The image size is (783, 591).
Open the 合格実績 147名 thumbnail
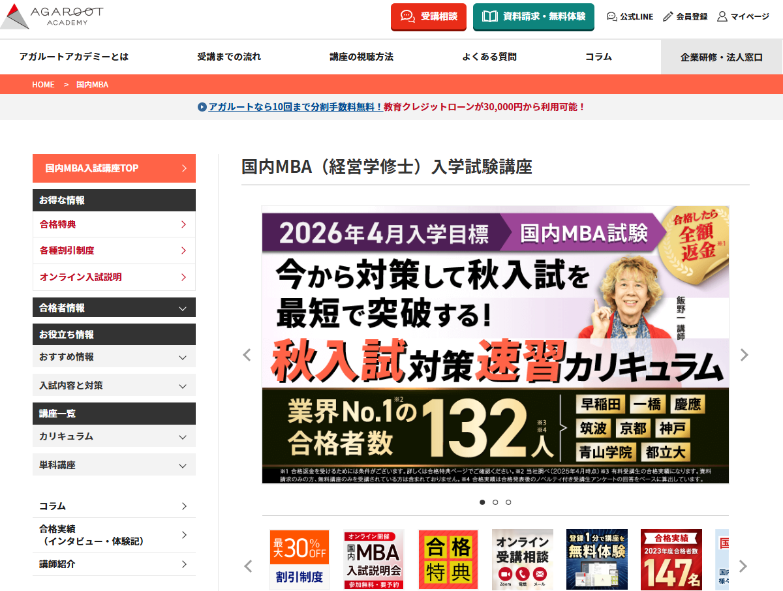(671, 560)
